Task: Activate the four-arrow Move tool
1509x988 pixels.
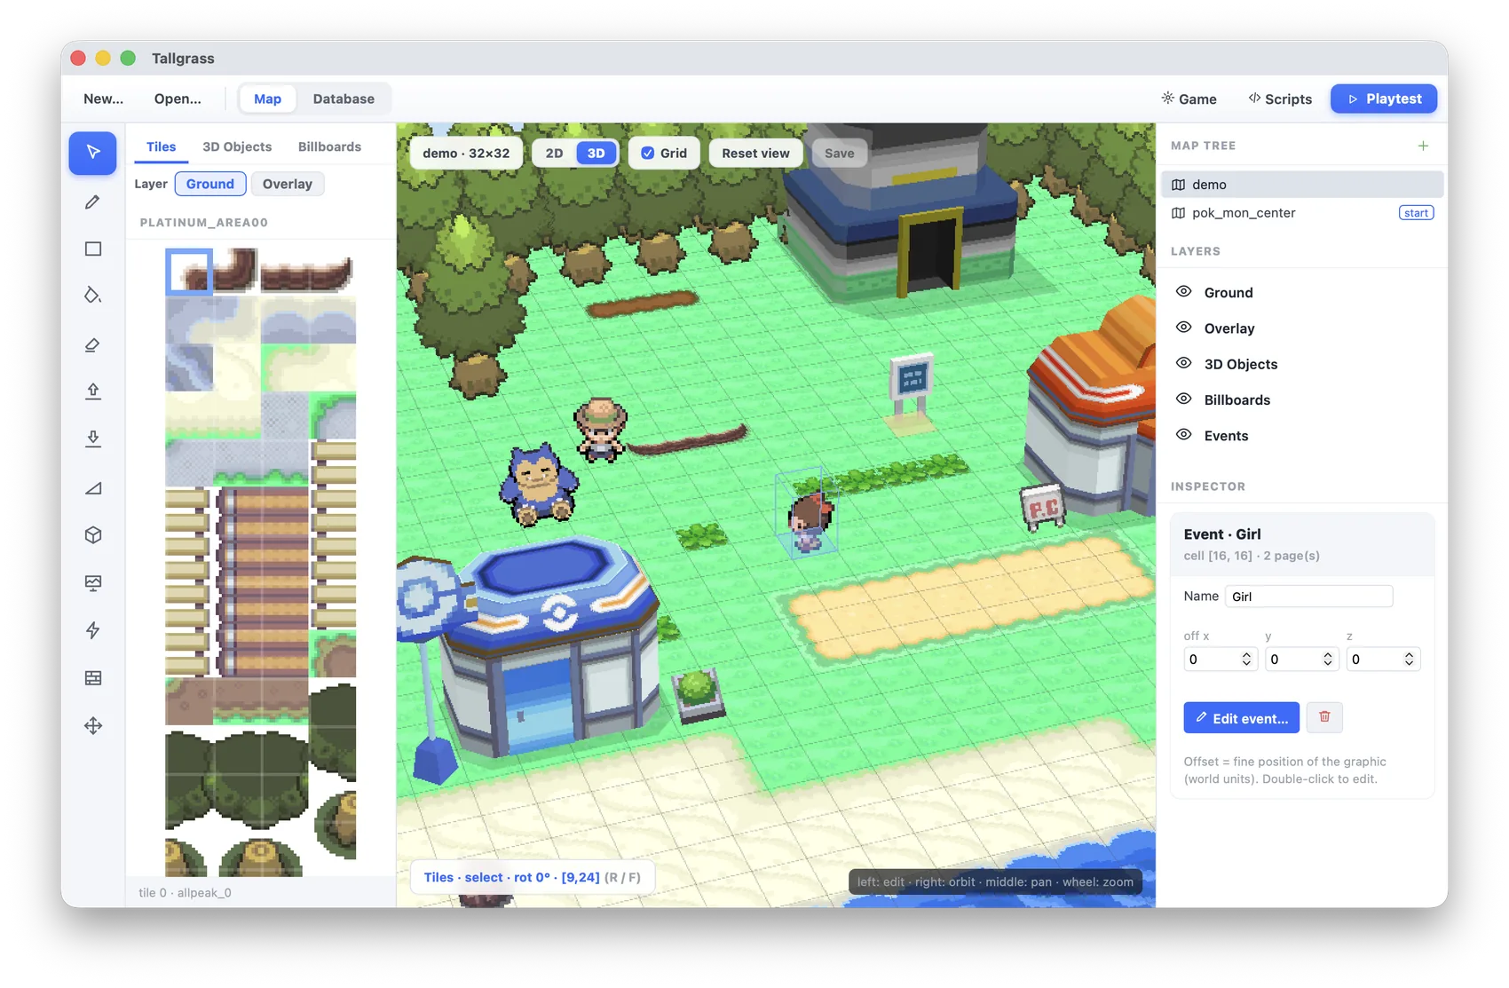Action: tap(93, 726)
